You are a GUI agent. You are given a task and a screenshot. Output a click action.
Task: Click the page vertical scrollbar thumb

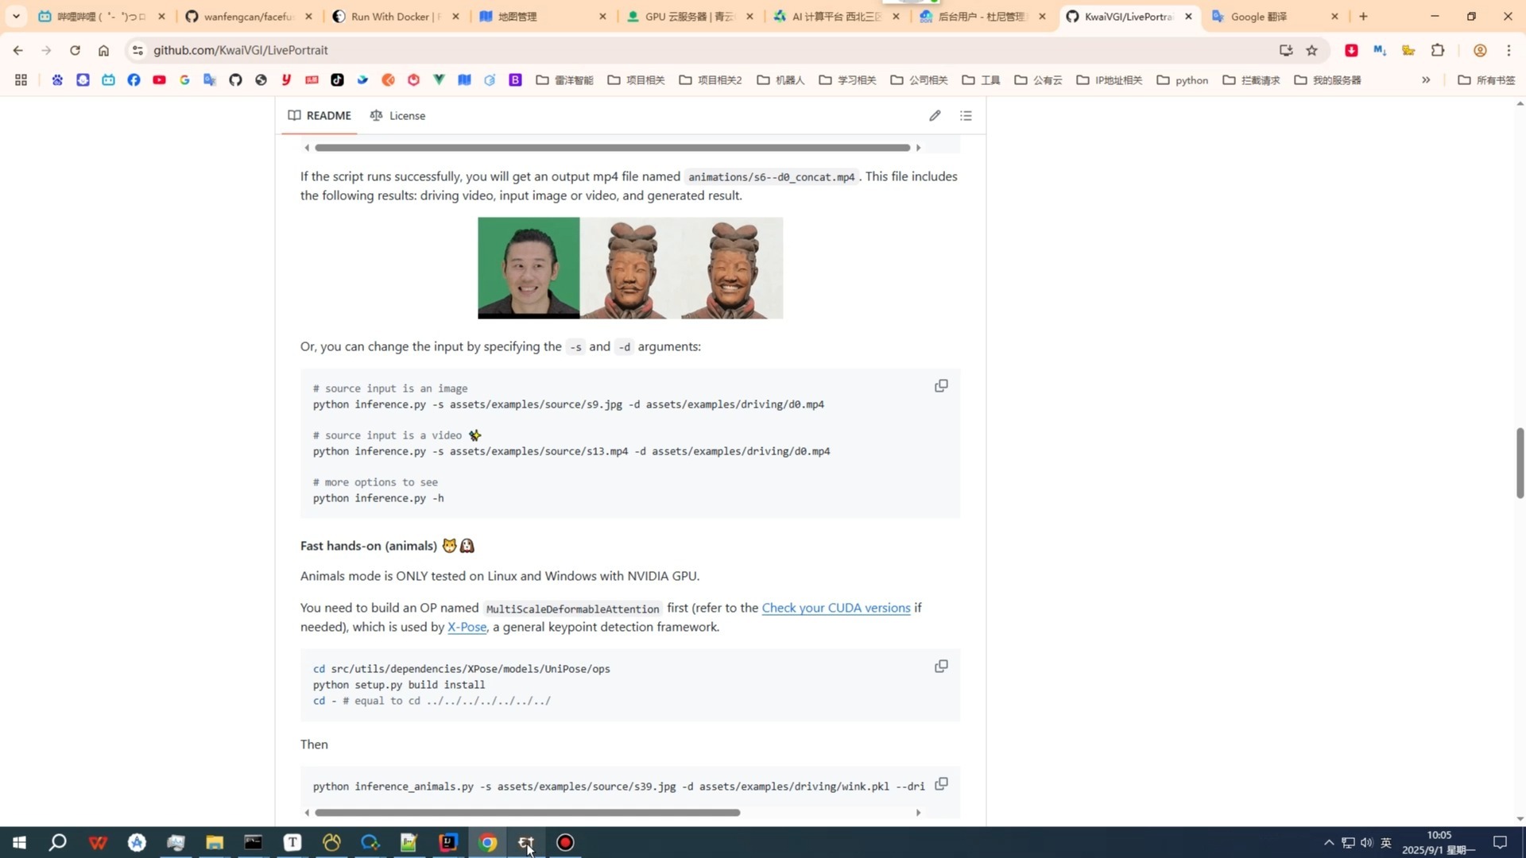[1520, 463]
